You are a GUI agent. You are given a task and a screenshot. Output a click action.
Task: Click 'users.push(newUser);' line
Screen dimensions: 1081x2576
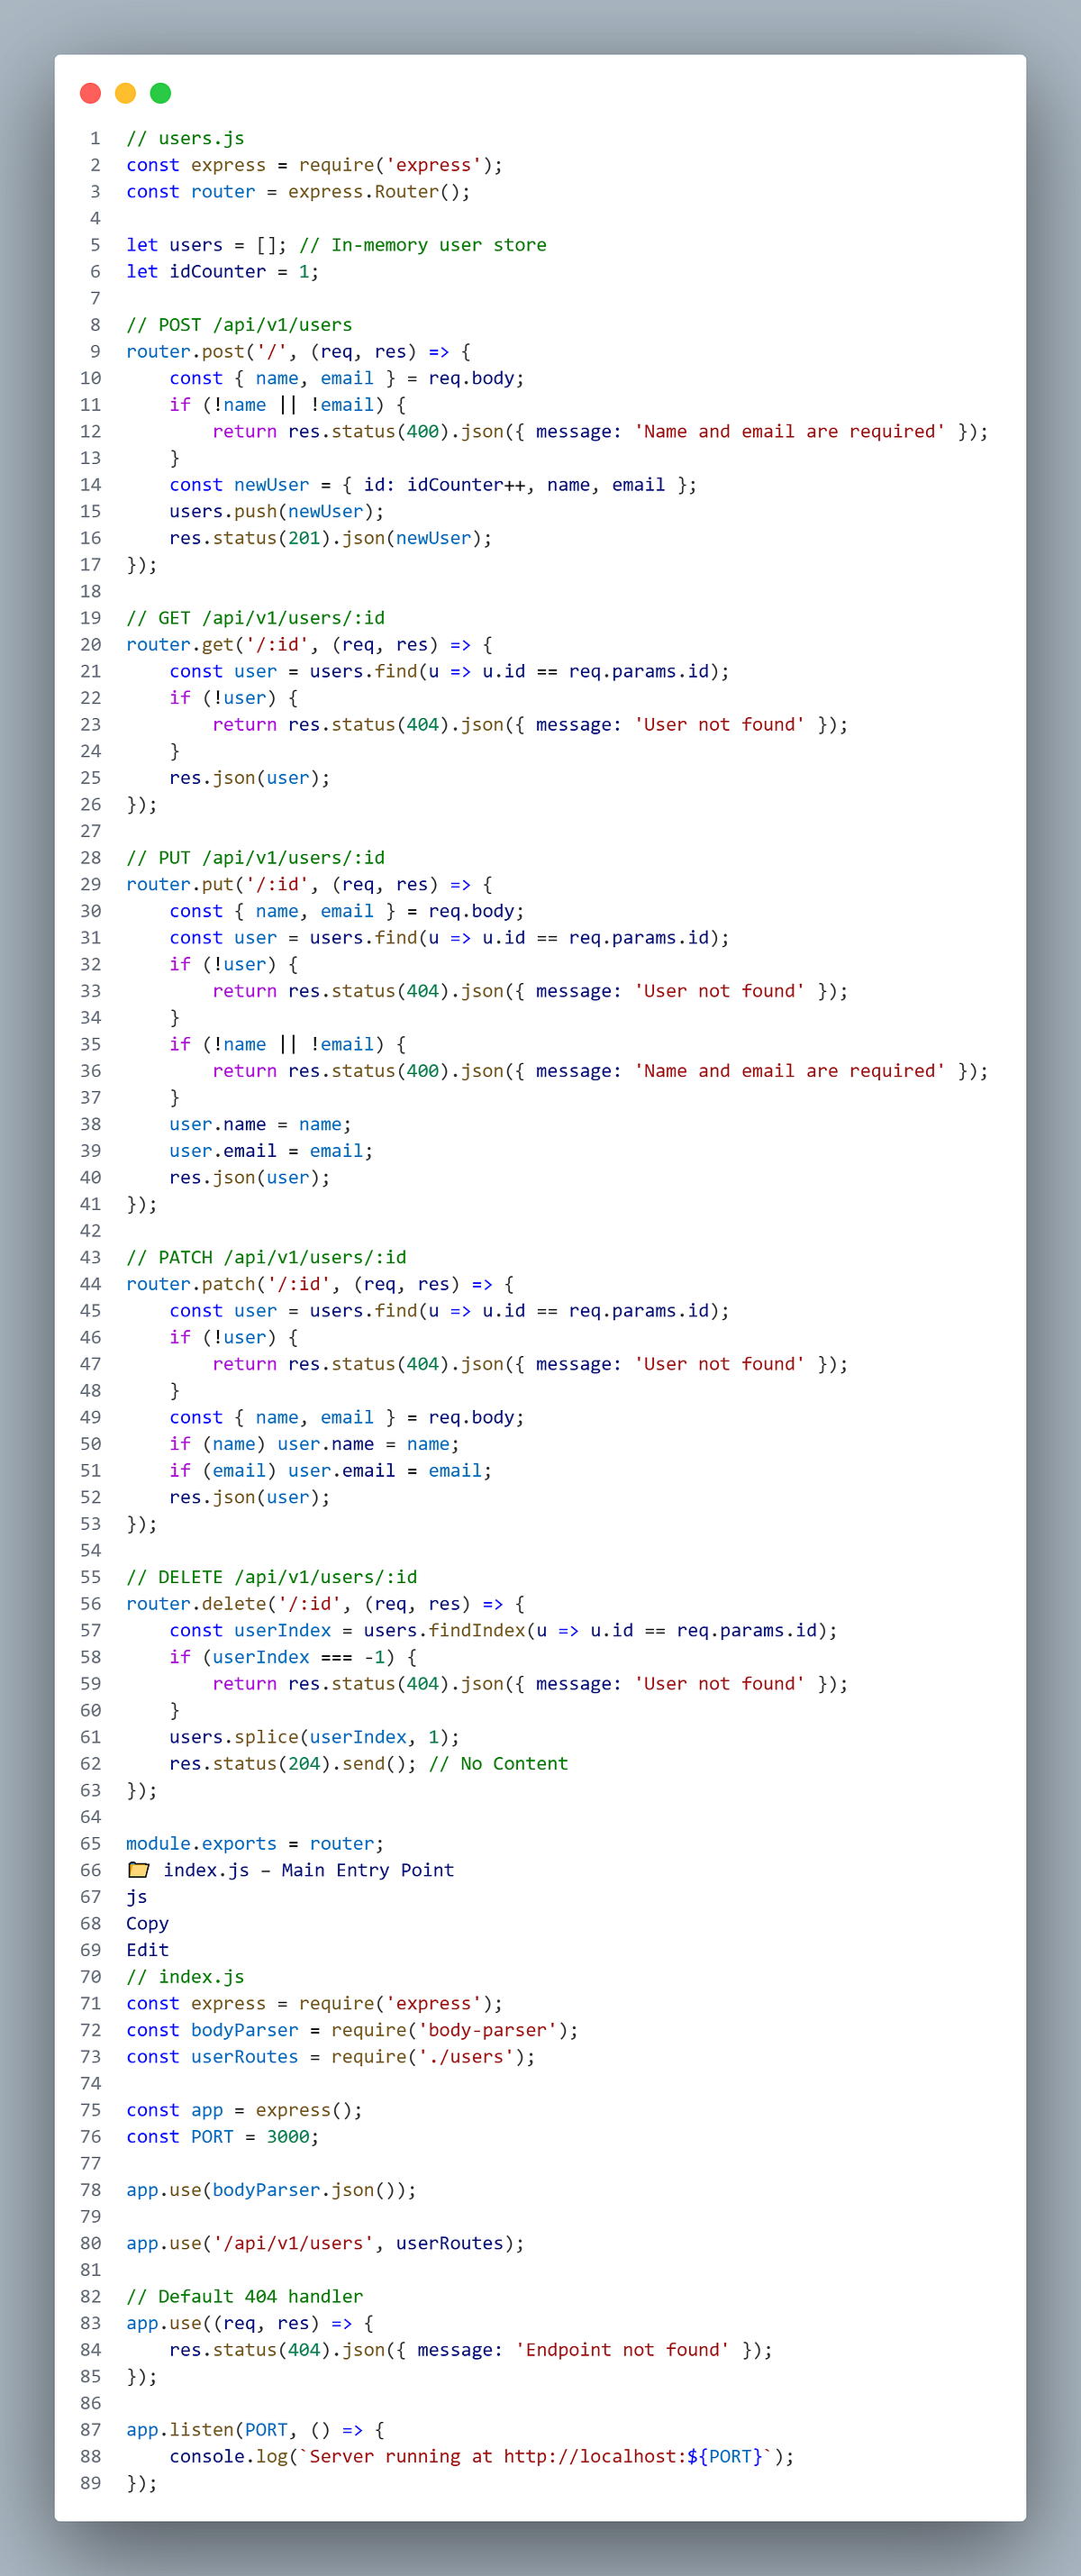click(277, 511)
